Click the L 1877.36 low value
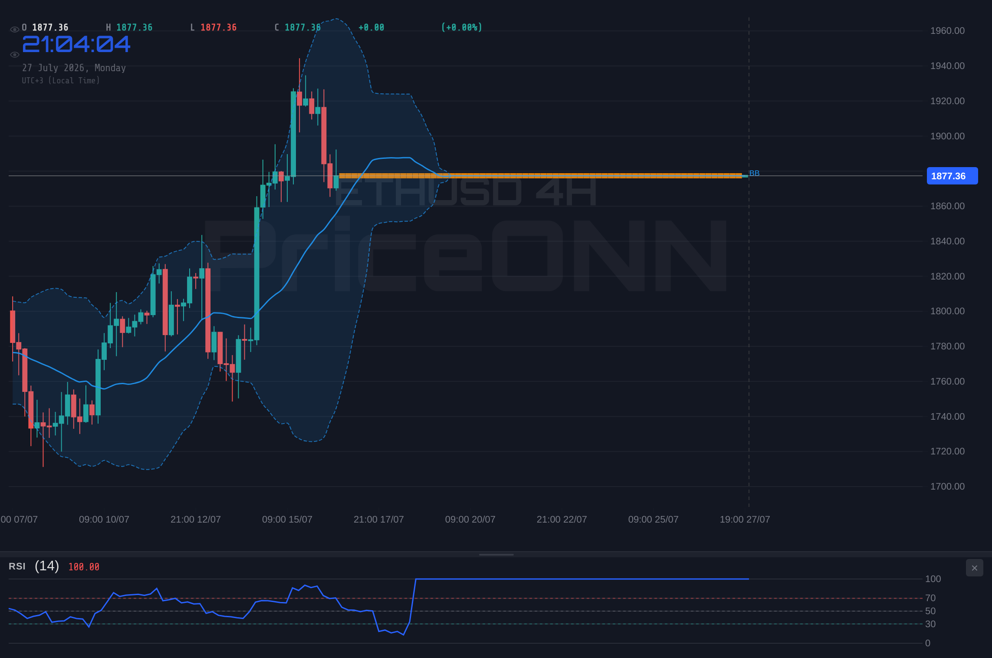992x658 pixels. pos(214,27)
